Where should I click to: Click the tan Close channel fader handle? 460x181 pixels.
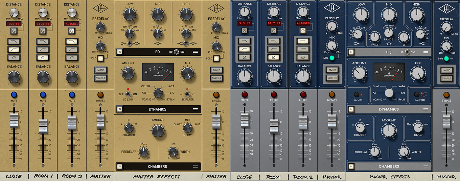click(14, 120)
